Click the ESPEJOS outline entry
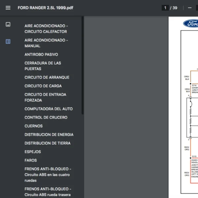198x198 pixels. 33,152
